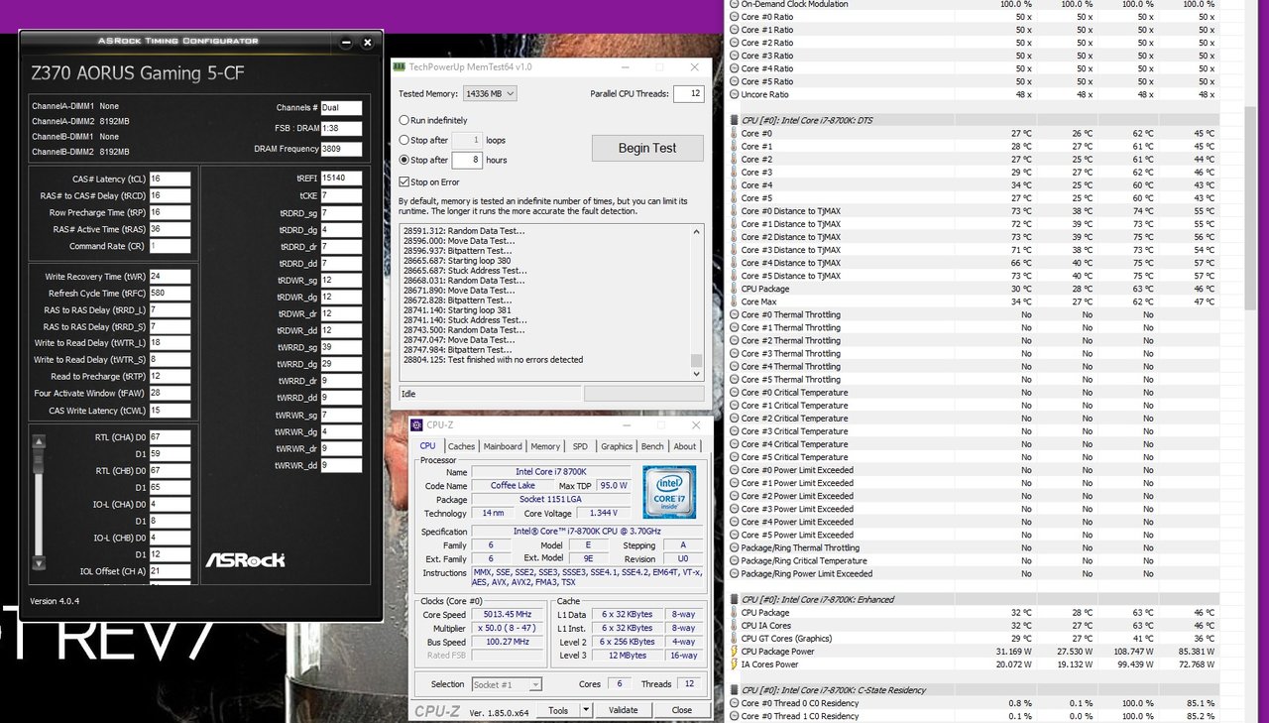Open the SPD tab in CPU-Z
The image size is (1269, 723).
(x=580, y=446)
